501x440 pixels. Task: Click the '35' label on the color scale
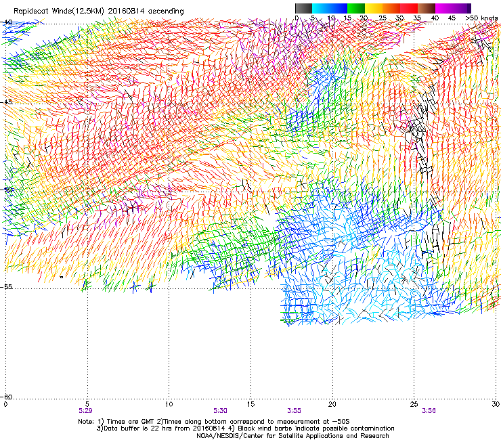click(x=417, y=18)
